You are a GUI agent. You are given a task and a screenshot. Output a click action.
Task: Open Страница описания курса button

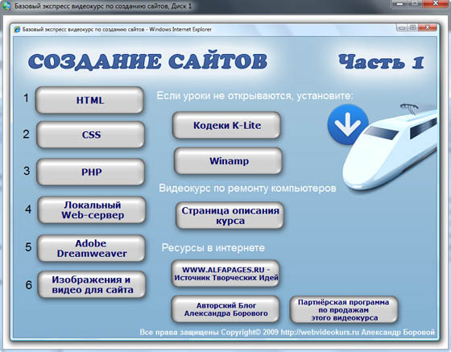tap(230, 215)
